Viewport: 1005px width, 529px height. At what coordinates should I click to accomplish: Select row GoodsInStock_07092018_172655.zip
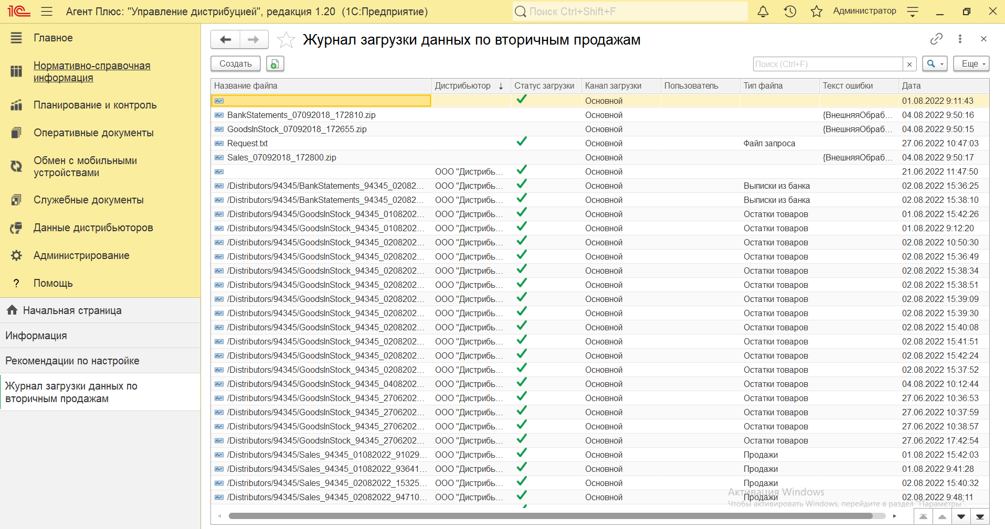(600, 129)
